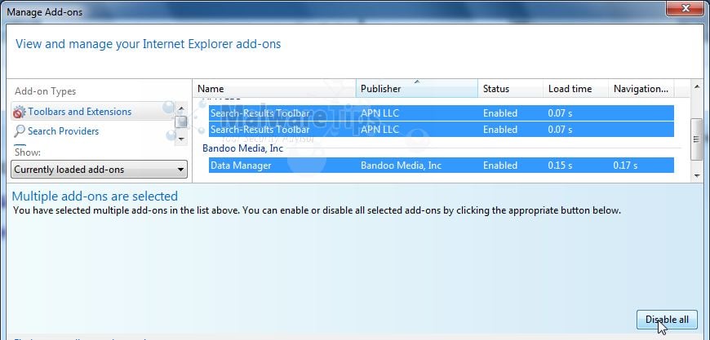Click add-on types list scroll down arrow
Screen dimensions: 710x340
(x=181, y=139)
